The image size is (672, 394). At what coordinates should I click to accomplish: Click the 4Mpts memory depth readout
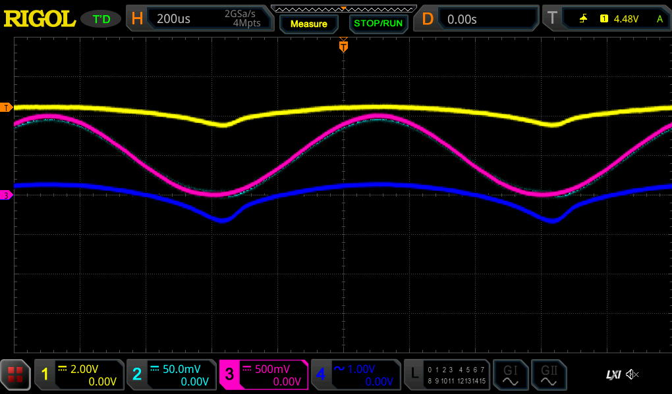tap(246, 23)
